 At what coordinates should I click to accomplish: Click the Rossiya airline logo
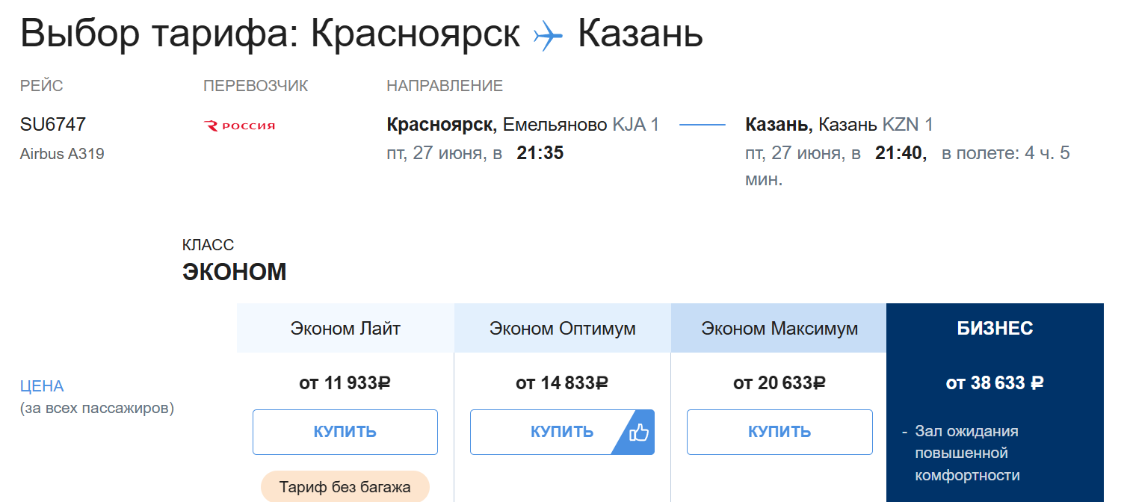[239, 125]
